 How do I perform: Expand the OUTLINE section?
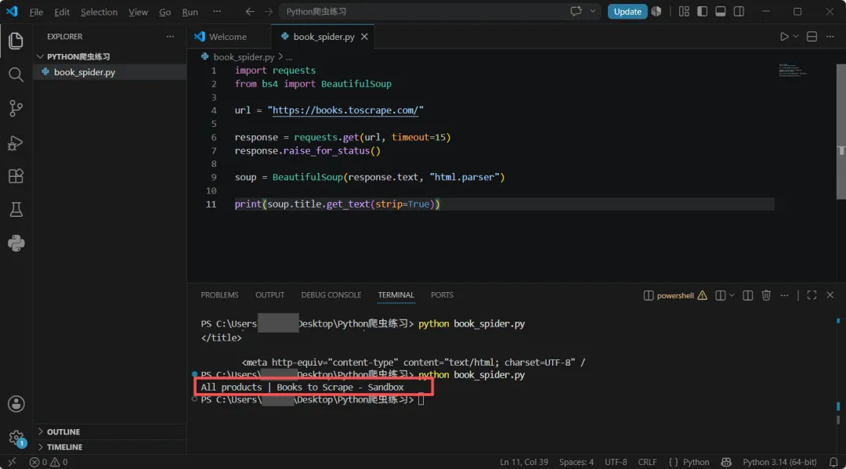110,431
